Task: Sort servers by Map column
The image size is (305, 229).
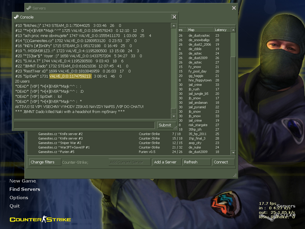Action: coord(200,30)
